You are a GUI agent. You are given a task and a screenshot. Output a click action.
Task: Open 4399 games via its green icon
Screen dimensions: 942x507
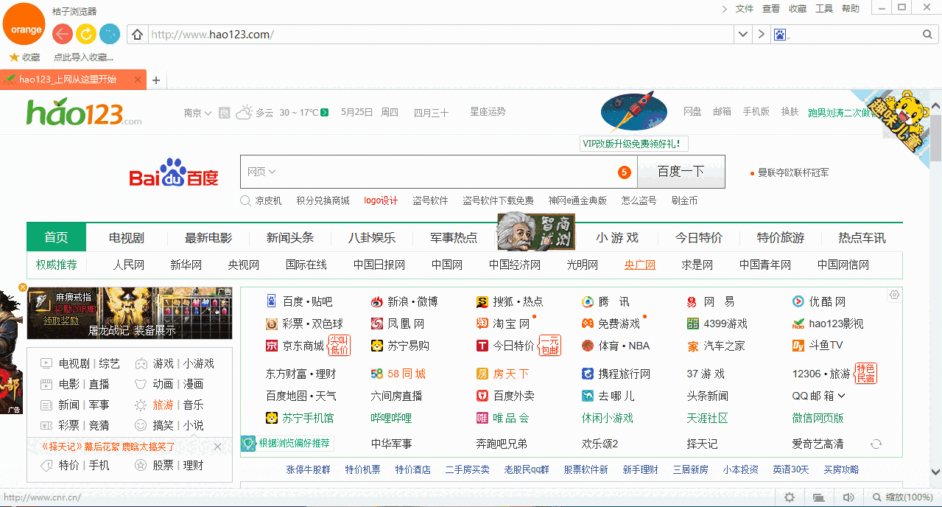tap(693, 323)
